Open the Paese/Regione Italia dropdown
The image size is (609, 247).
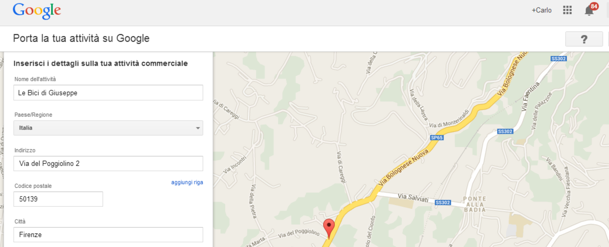[x=108, y=128]
